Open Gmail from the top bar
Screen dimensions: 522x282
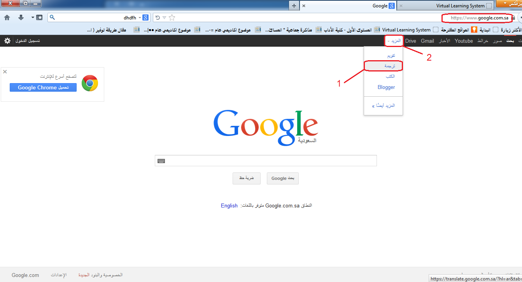click(427, 41)
